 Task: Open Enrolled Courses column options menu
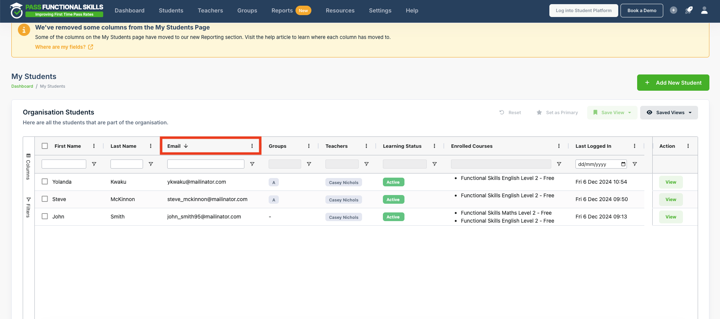click(x=559, y=146)
